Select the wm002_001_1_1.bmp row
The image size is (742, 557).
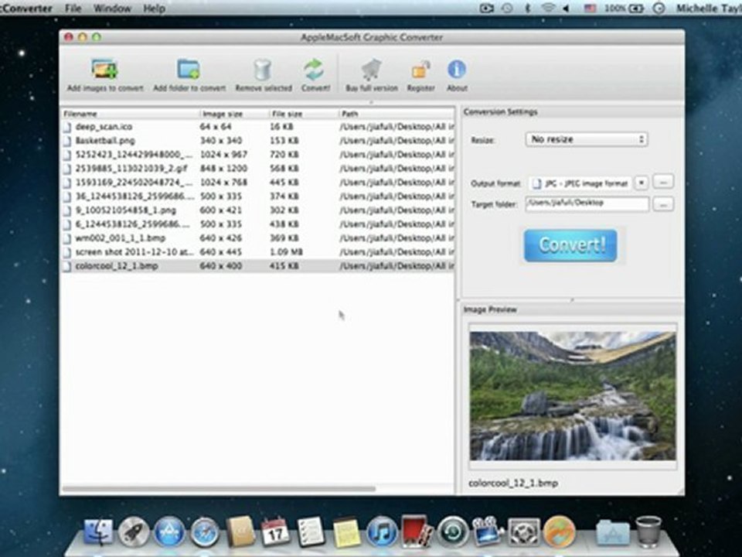point(258,237)
